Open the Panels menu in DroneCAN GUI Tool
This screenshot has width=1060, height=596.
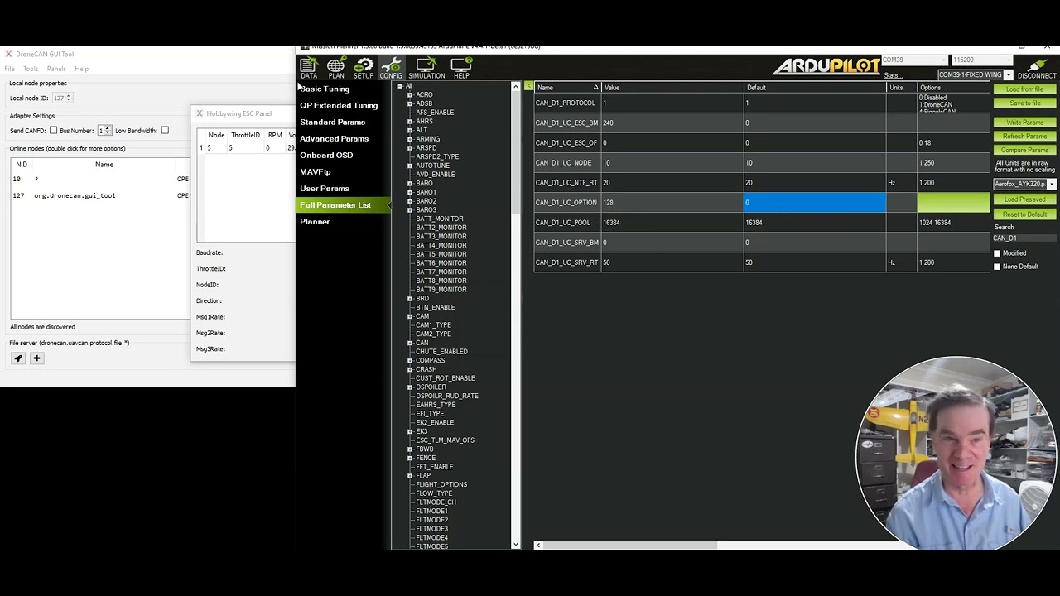[x=56, y=69]
